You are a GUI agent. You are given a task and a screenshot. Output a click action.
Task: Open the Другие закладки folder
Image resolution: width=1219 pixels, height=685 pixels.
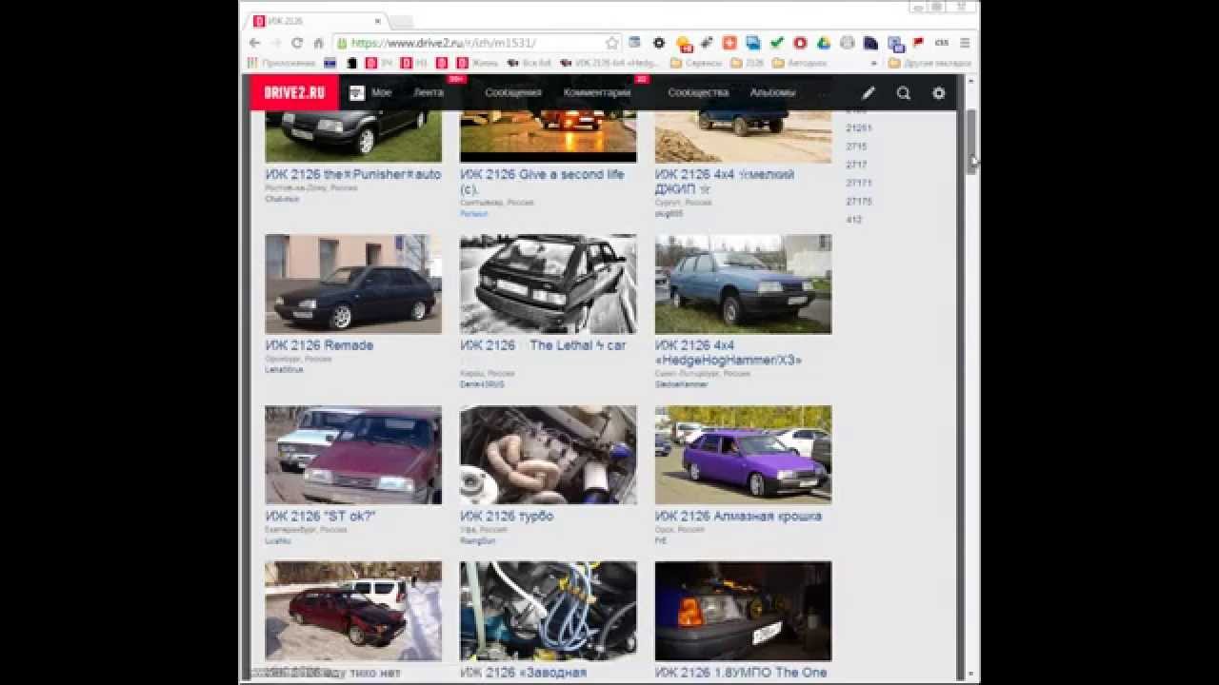pos(929,63)
